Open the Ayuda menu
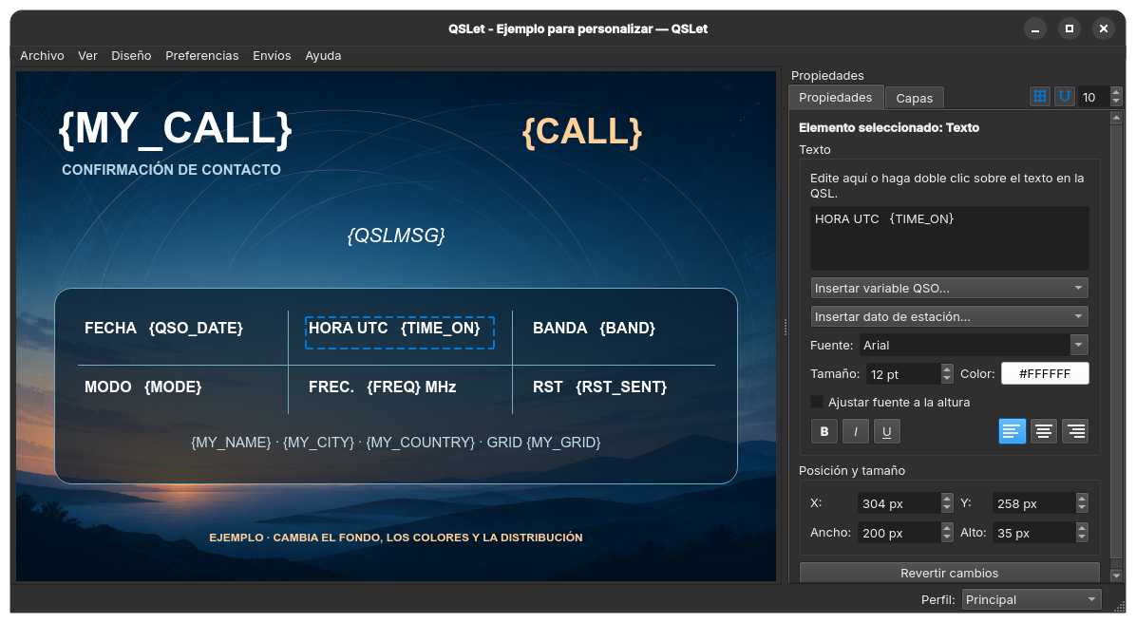 point(323,56)
